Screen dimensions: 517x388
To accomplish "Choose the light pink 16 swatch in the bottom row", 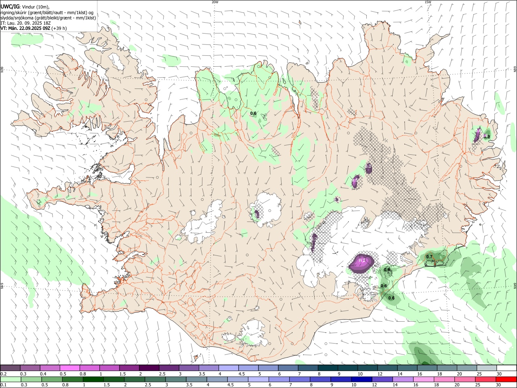I will coord(424,379).
